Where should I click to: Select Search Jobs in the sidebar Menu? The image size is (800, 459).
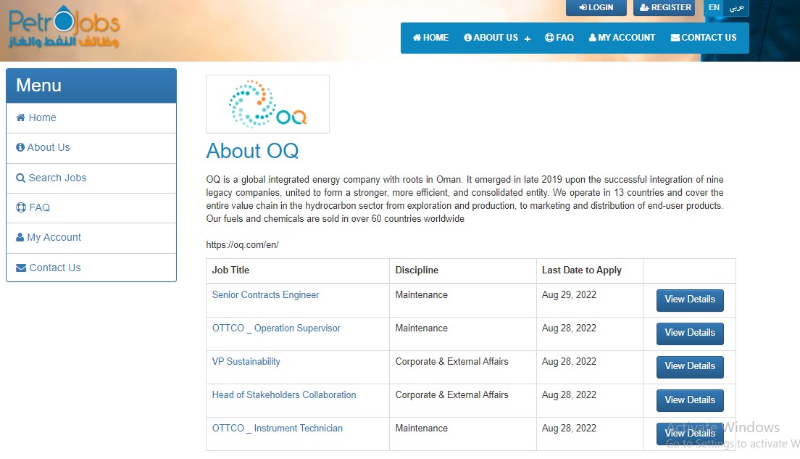(x=91, y=178)
